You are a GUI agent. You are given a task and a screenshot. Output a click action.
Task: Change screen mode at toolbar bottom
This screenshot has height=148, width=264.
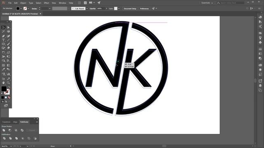pos(6,106)
